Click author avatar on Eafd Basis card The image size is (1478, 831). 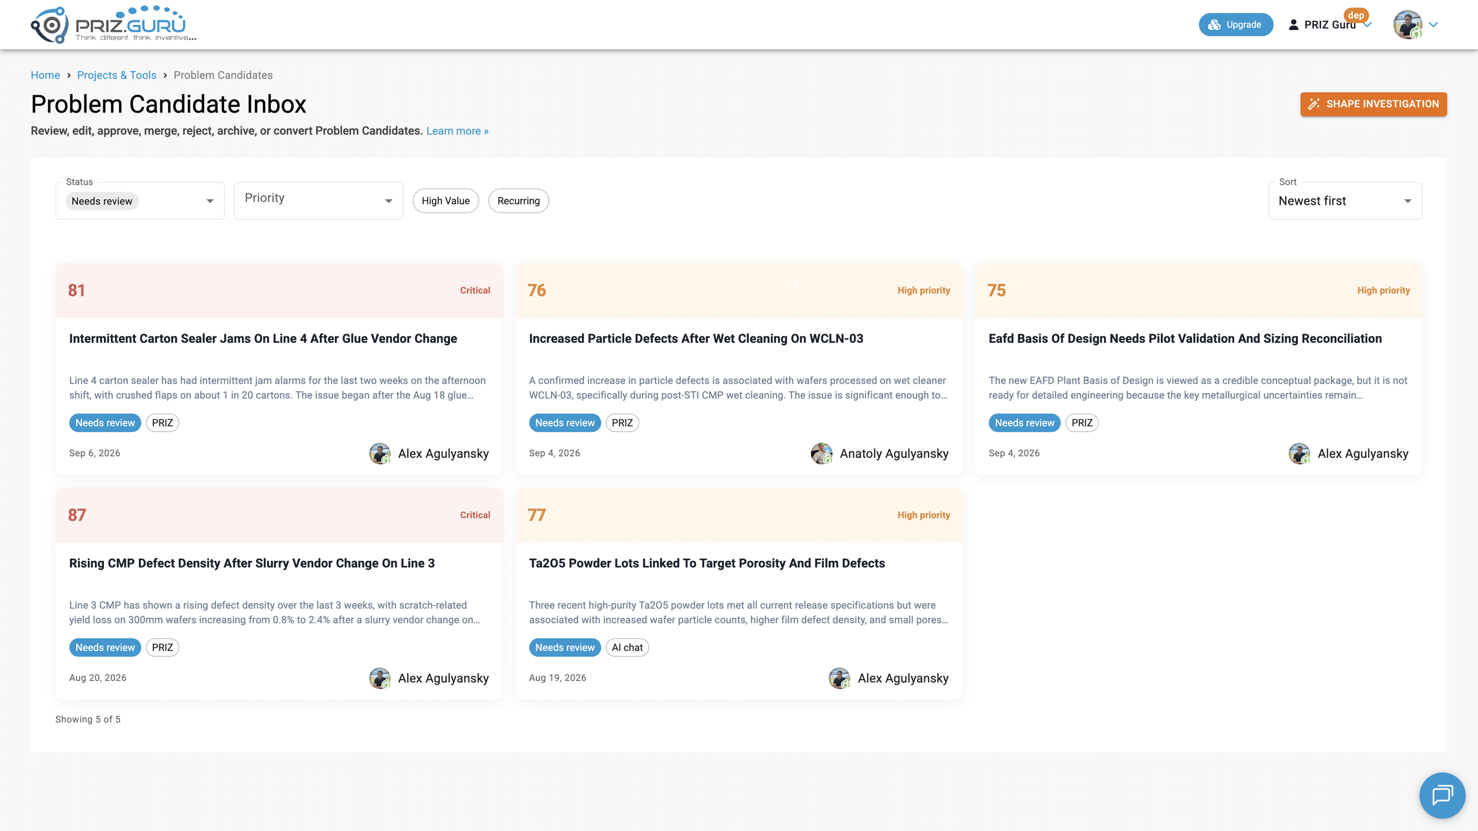(1299, 454)
